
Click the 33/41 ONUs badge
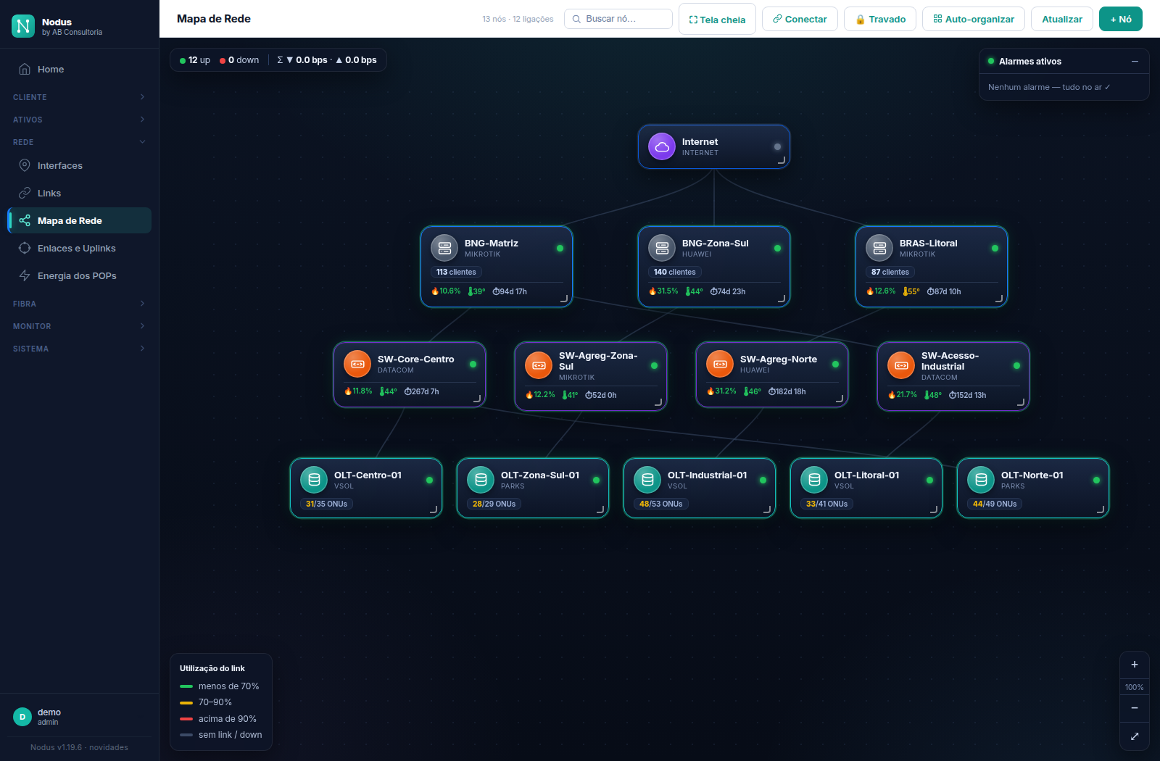[826, 504]
